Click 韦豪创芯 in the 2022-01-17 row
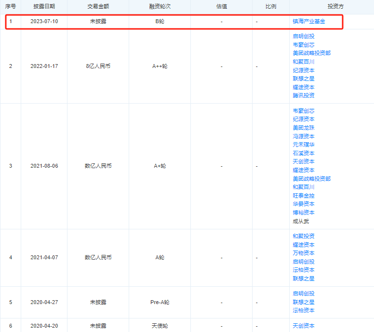 pyautogui.click(x=304, y=45)
